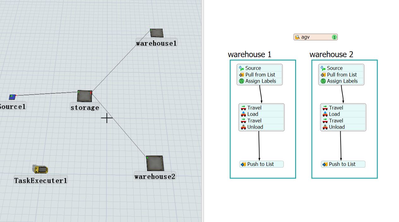Click the Source1 object icon
The height and width of the screenshot is (222, 399).
pos(12,97)
